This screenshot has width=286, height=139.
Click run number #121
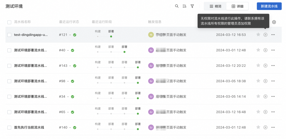pos(63,35)
